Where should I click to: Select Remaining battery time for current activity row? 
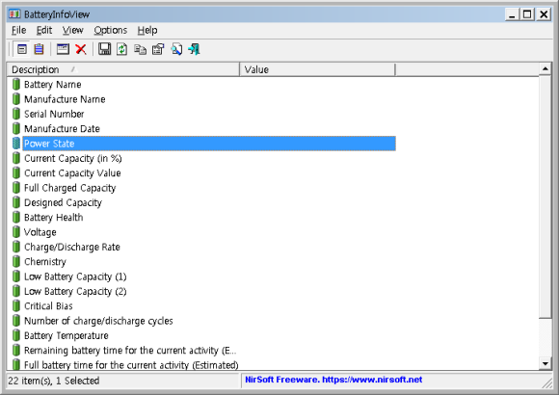click(x=204, y=351)
